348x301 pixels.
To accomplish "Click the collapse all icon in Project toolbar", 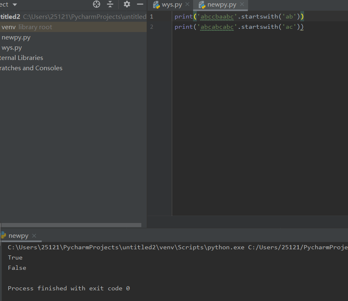I will 110,4.
